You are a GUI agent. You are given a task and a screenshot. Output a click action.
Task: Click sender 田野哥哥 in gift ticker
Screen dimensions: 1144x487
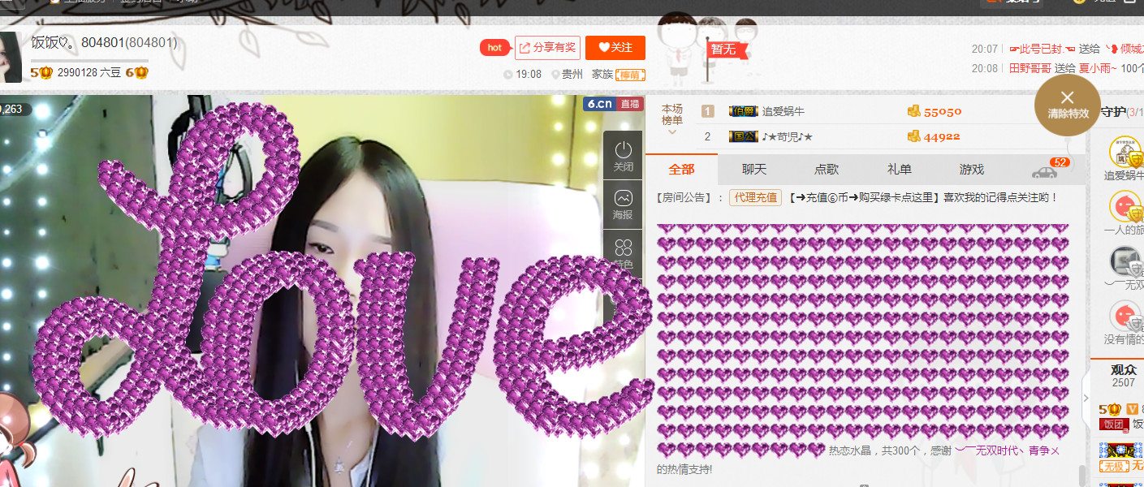(1030, 68)
